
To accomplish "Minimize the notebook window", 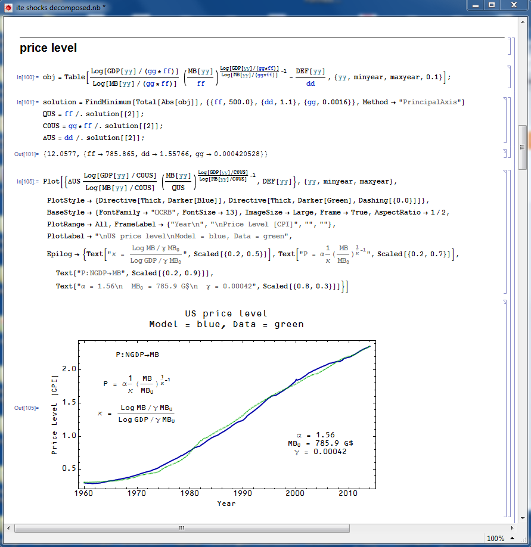I will pyautogui.click(x=475, y=5).
